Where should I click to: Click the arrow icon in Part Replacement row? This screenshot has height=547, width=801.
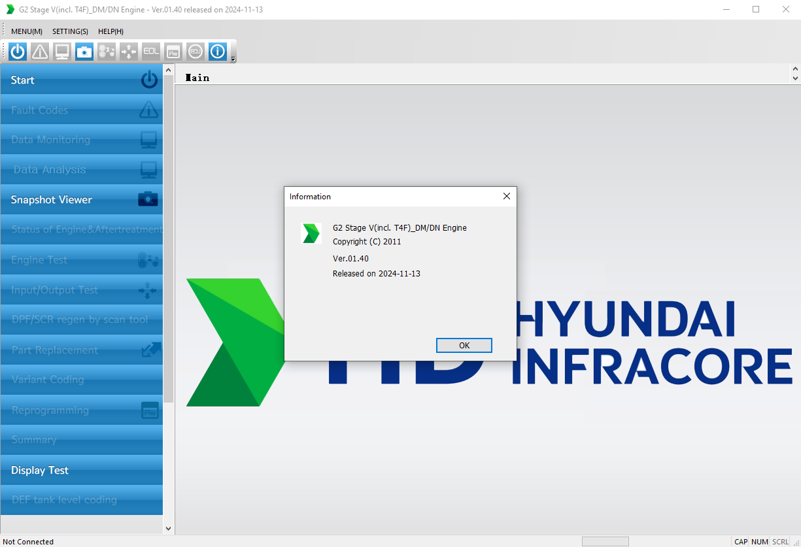[x=151, y=350]
